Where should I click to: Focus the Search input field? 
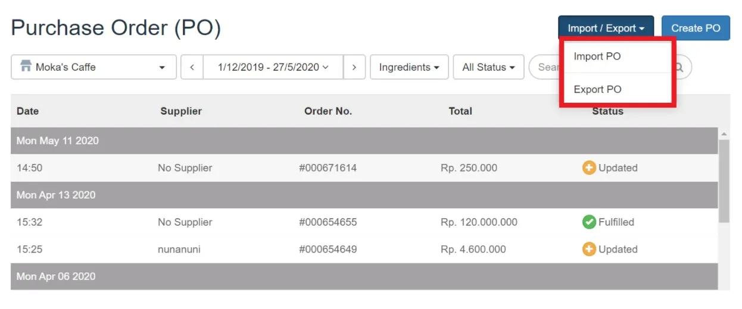601,67
